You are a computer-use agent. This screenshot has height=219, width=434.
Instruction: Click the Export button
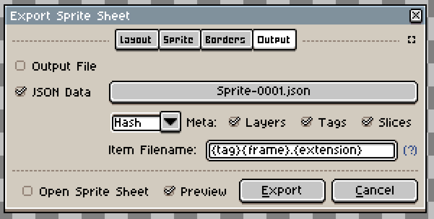(x=282, y=191)
